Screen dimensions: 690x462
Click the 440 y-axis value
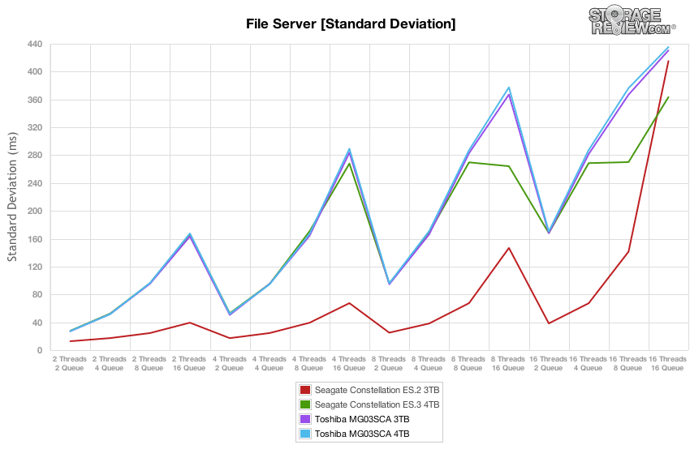(x=35, y=44)
